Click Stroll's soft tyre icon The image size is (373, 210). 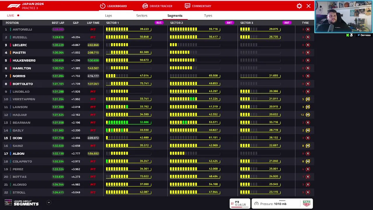click(x=308, y=192)
